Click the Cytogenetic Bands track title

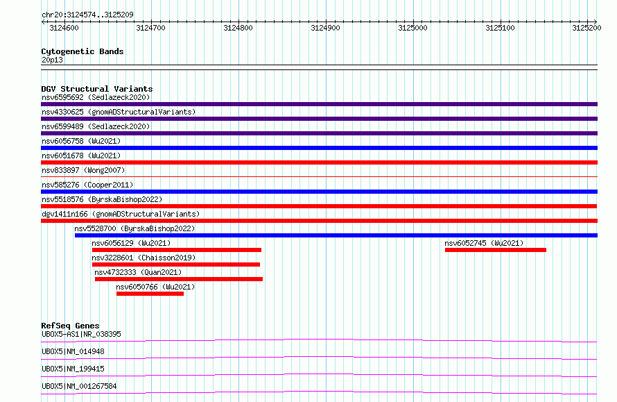pos(82,51)
